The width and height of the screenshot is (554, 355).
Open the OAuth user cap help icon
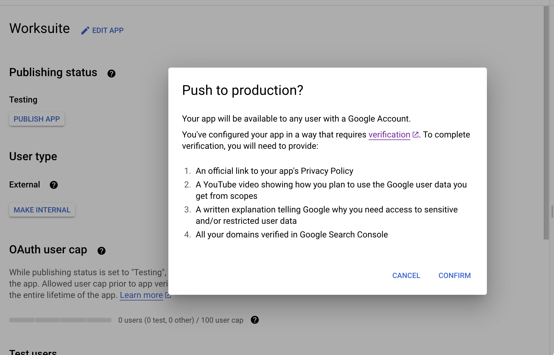tap(101, 251)
